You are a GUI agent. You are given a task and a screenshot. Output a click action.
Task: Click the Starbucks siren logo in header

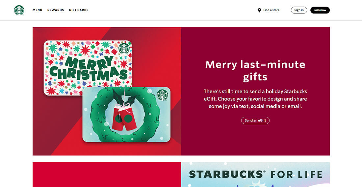19,10
